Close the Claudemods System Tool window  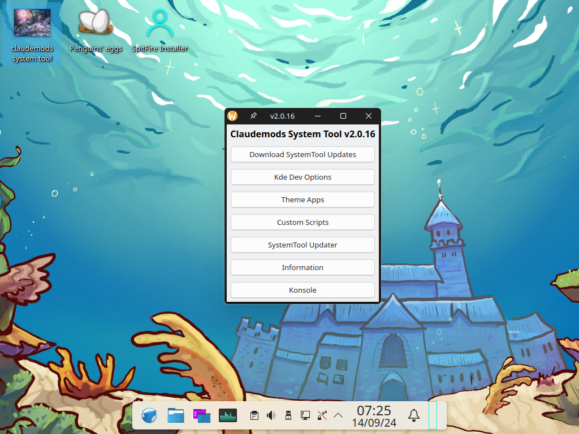pos(369,116)
